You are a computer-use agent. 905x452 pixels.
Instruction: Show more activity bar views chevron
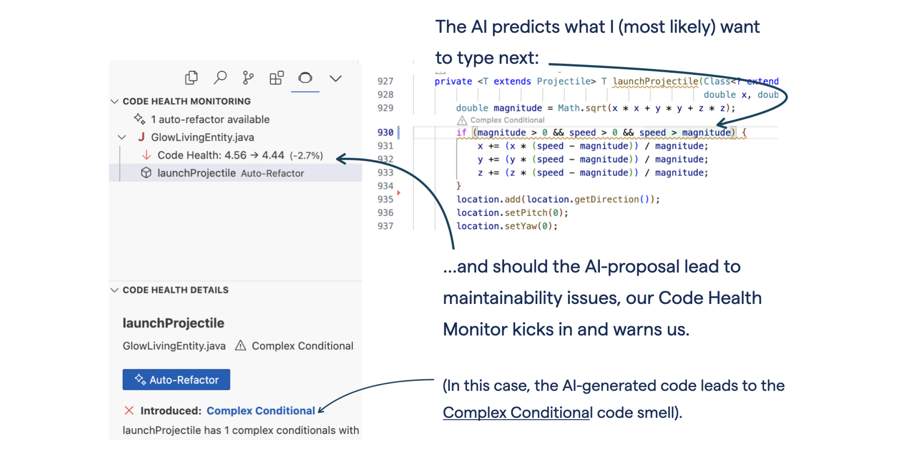pos(335,78)
